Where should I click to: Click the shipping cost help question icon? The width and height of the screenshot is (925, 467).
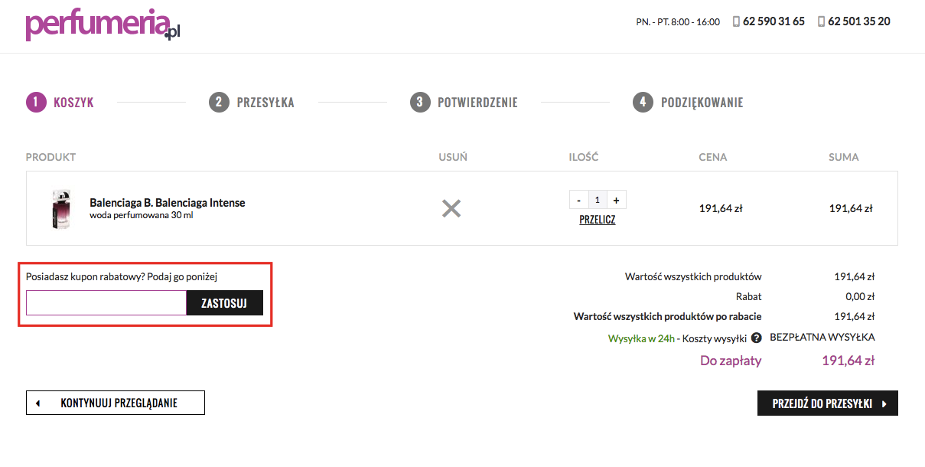pos(756,338)
